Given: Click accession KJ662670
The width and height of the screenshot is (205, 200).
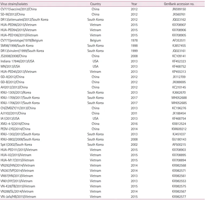Looking at the screenshot, I should [x=179, y=92].
